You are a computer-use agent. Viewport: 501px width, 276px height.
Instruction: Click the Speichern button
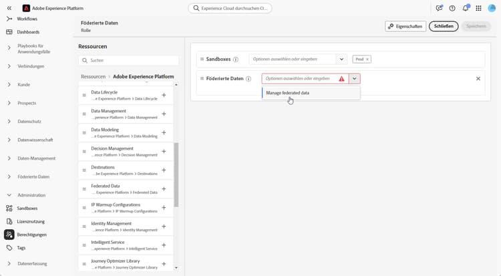pos(476,26)
